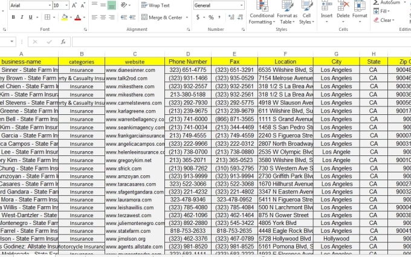Toggle Bold formatting

[13, 18]
